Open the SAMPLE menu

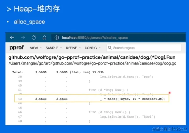tap(52, 48)
